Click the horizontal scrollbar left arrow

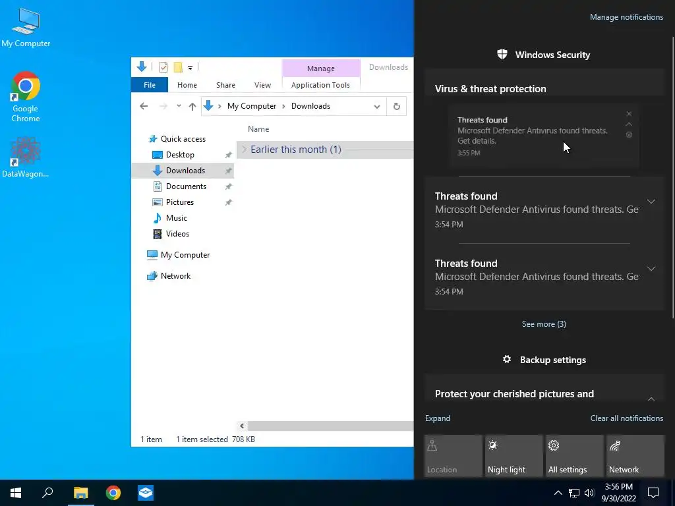tap(242, 426)
